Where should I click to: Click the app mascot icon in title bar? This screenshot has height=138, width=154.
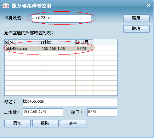(x=6, y=6)
